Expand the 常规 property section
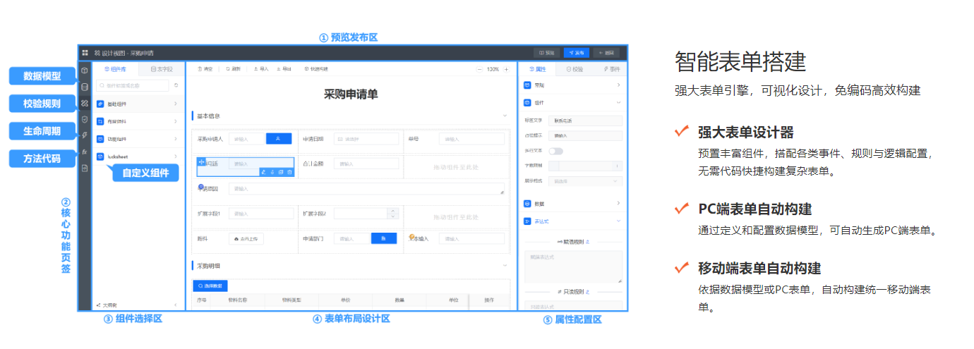 (x=572, y=85)
